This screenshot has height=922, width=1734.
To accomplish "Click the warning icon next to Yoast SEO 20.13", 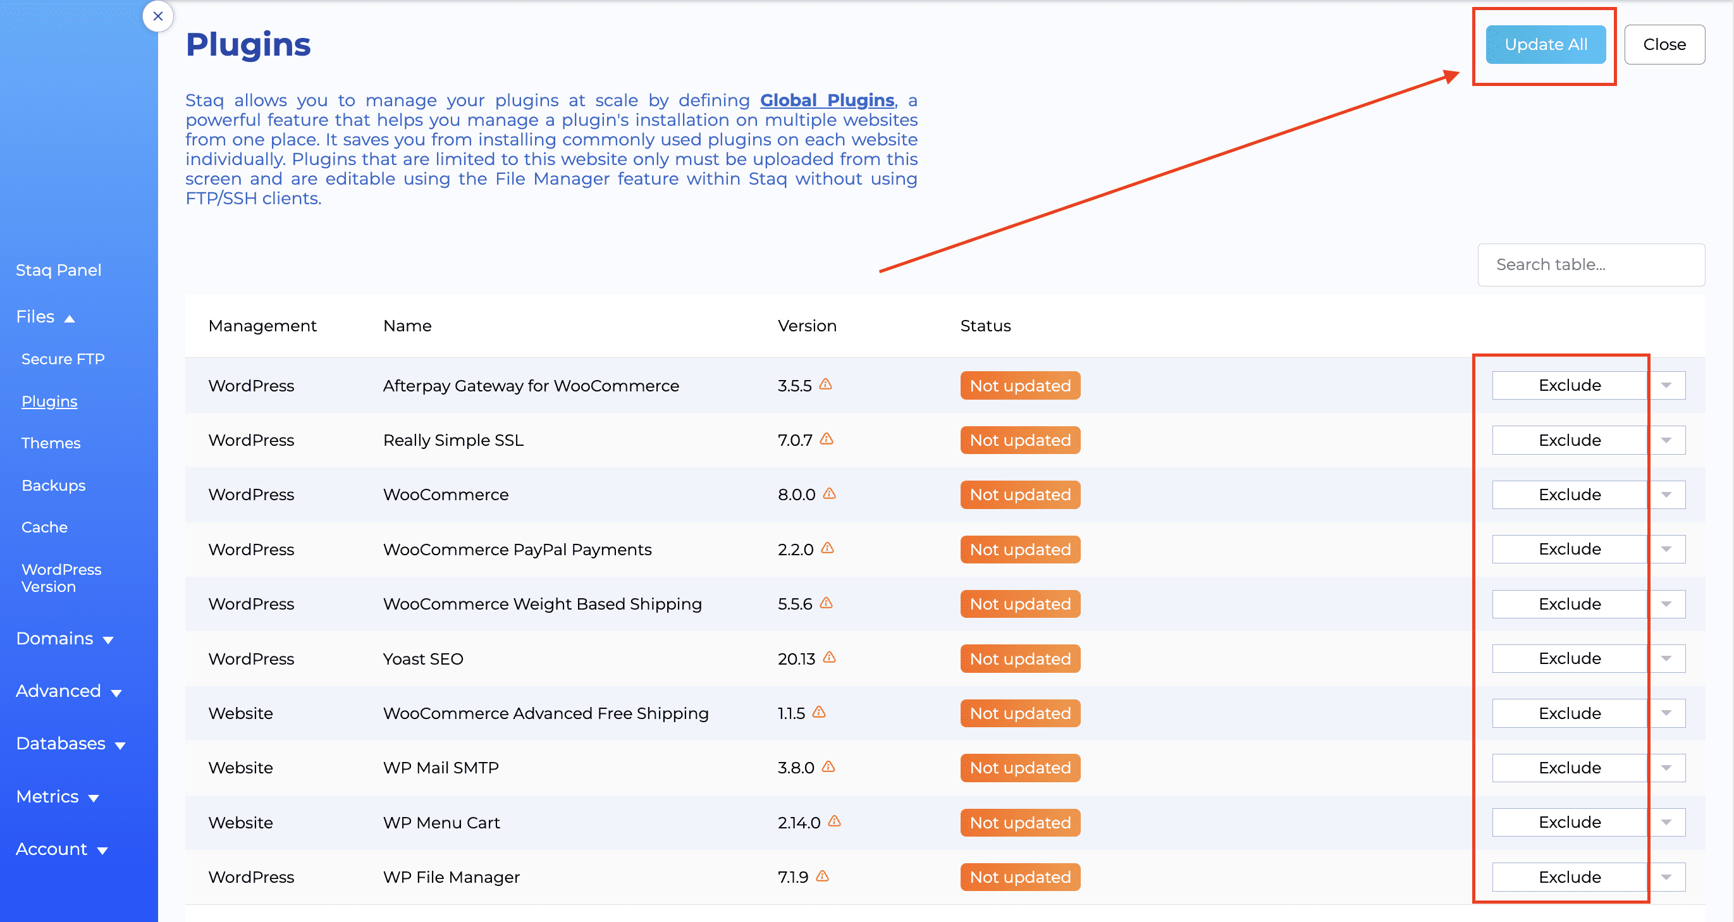I will (830, 658).
